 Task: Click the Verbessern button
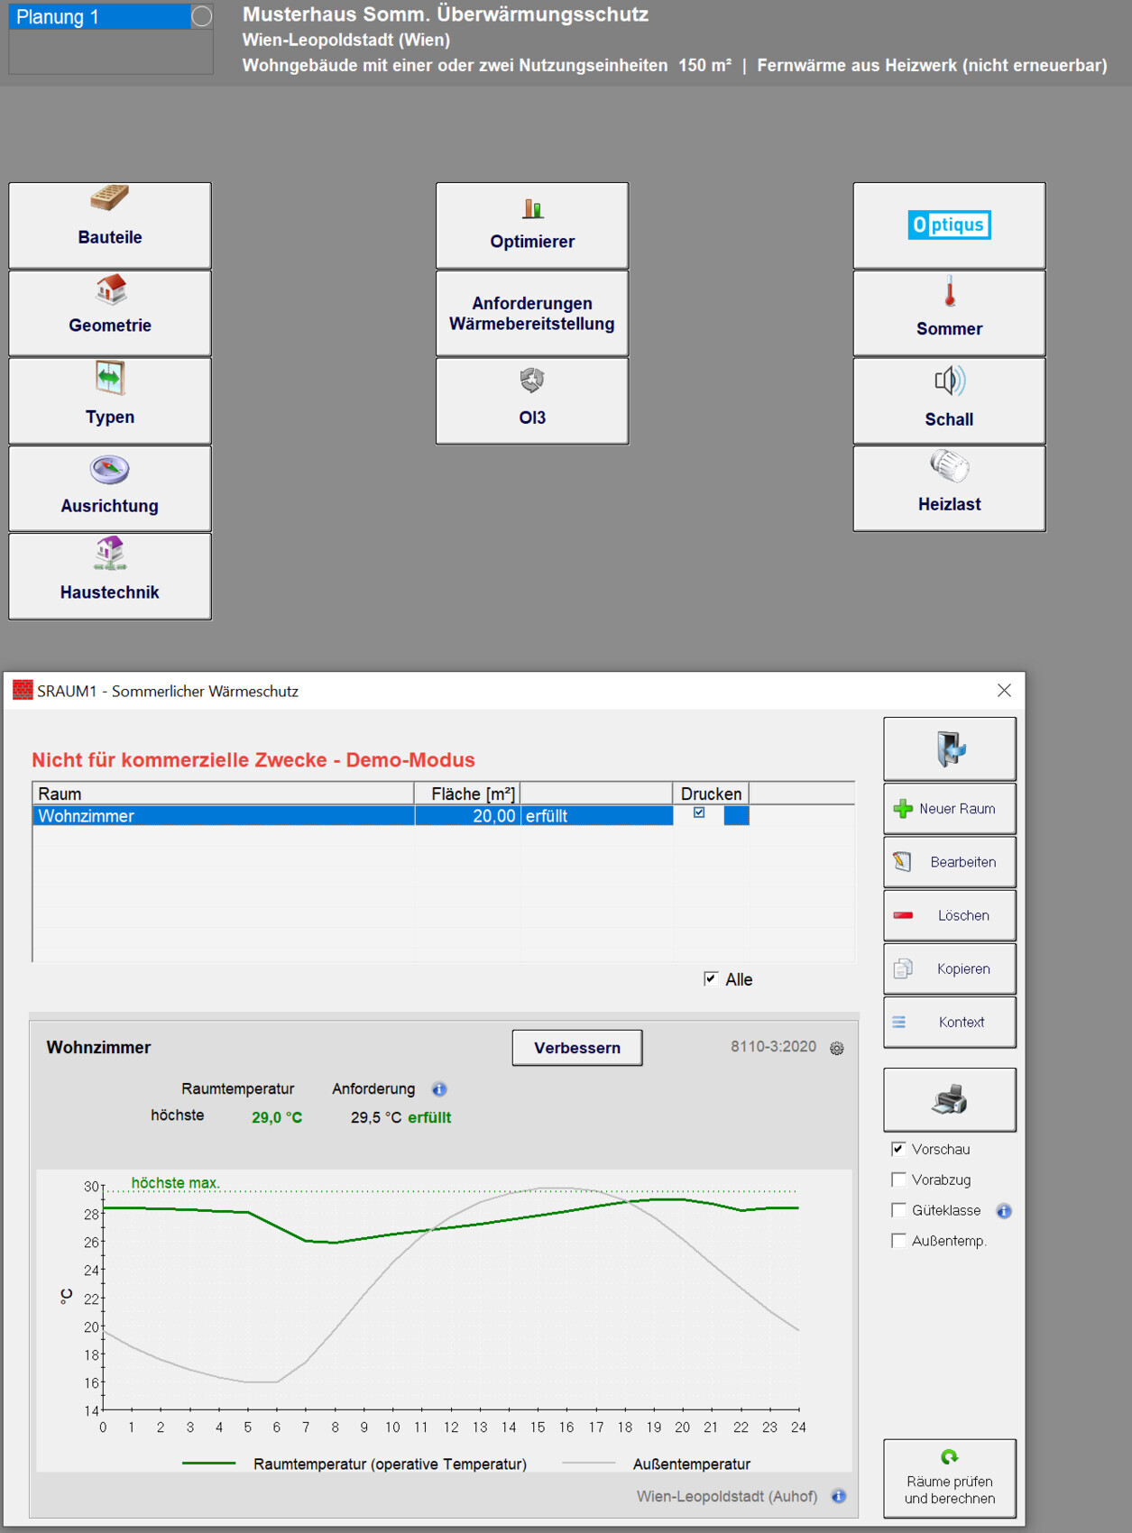[x=577, y=1048]
